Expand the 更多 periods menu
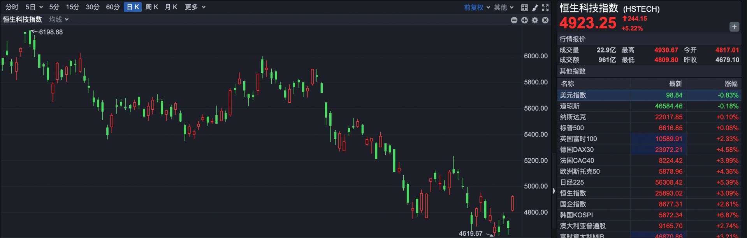The width and height of the screenshot is (747, 238). 195,7
